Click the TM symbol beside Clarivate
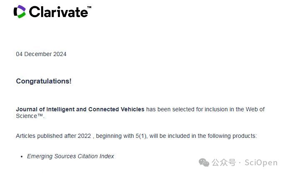This screenshot has height=174, width=287. [x=89, y=7]
